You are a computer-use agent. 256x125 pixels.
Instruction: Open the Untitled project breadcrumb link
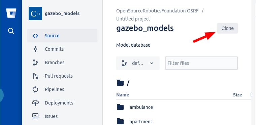point(133,19)
